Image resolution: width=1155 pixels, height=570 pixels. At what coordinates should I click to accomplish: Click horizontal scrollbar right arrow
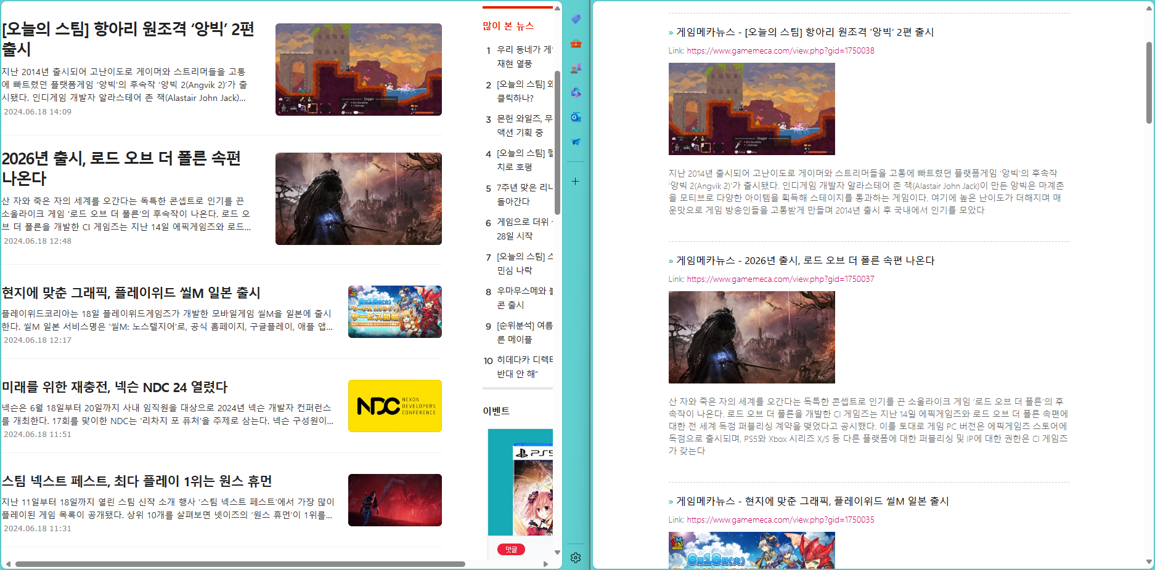point(545,564)
